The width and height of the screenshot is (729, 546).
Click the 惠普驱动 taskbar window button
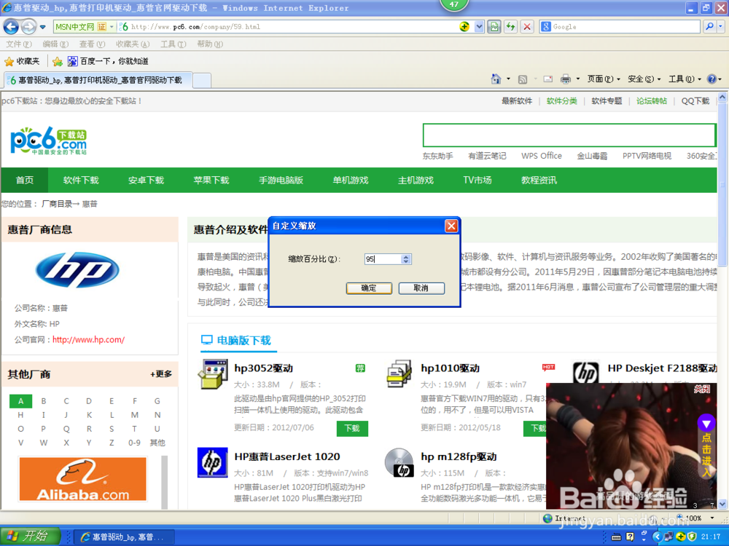point(123,537)
